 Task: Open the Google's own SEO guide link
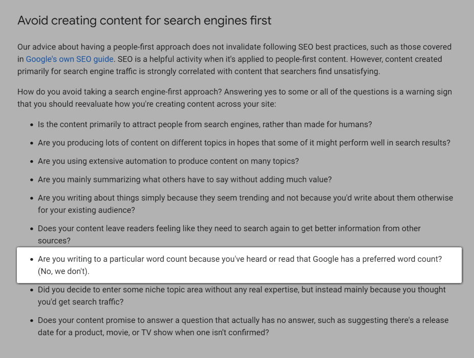pos(69,59)
